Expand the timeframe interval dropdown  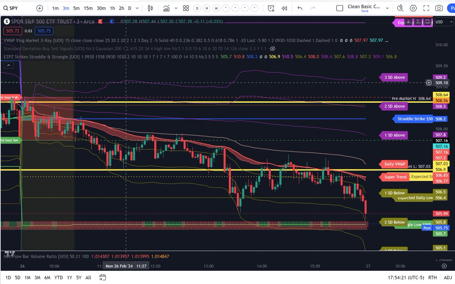[x=137, y=8]
